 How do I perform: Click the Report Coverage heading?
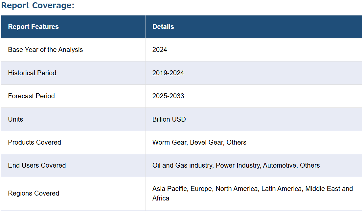(x=38, y=5)
